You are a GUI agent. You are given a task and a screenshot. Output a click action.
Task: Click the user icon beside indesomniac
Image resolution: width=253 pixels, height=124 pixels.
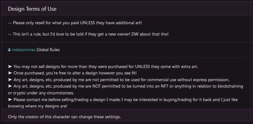point(9,50)
